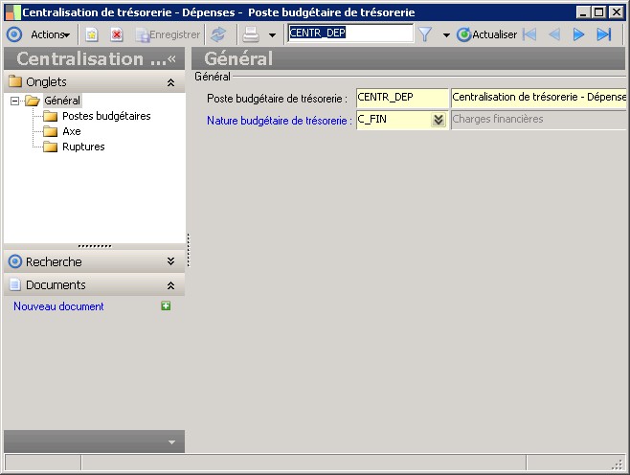Viewport: 630px width, 475px height.
Task: Open the print options dropdown arrow
Action: pyautogui.click(x=272, y=35)
